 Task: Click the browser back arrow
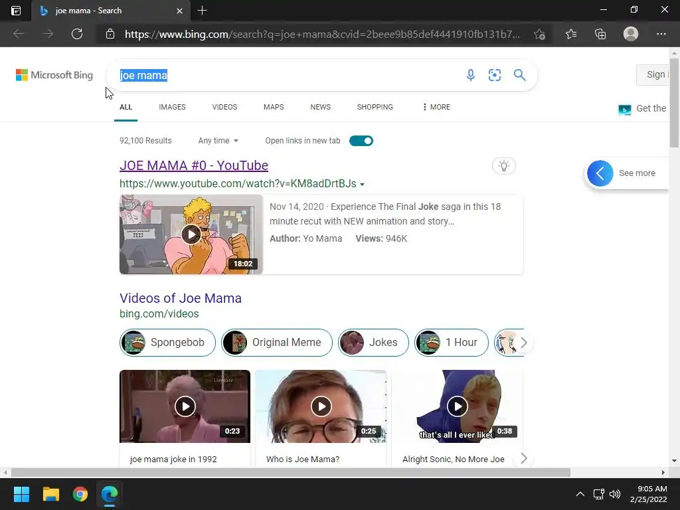(x=19, y=34)
